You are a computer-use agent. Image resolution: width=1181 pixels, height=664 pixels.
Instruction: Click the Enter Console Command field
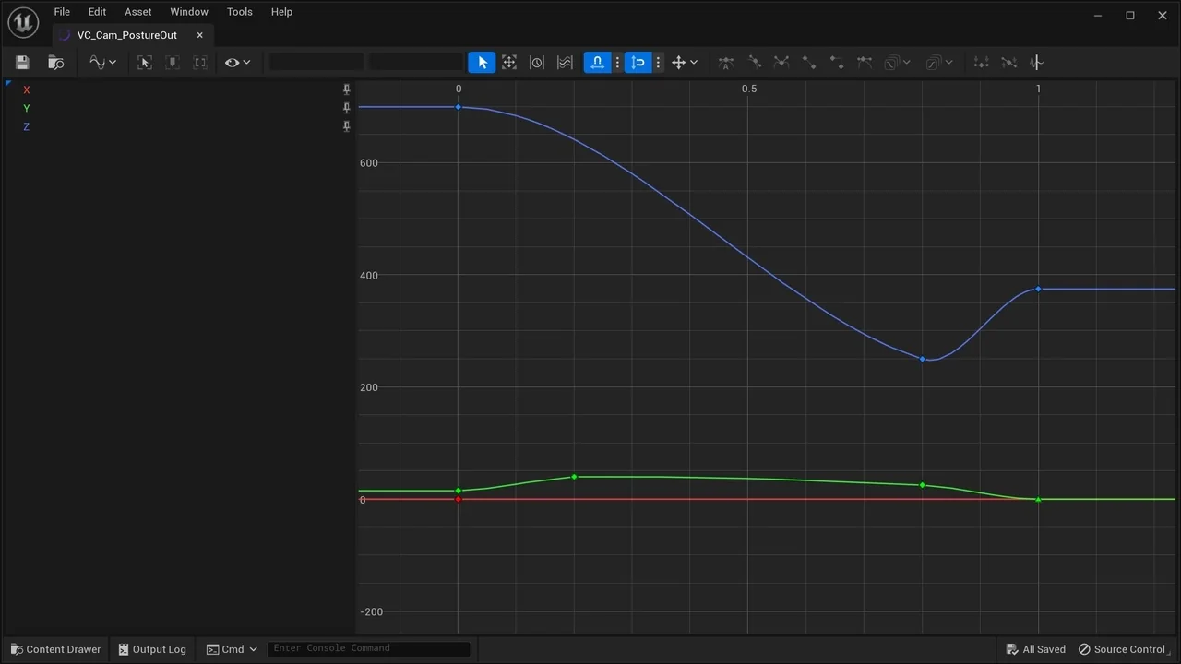pos(369,648)
